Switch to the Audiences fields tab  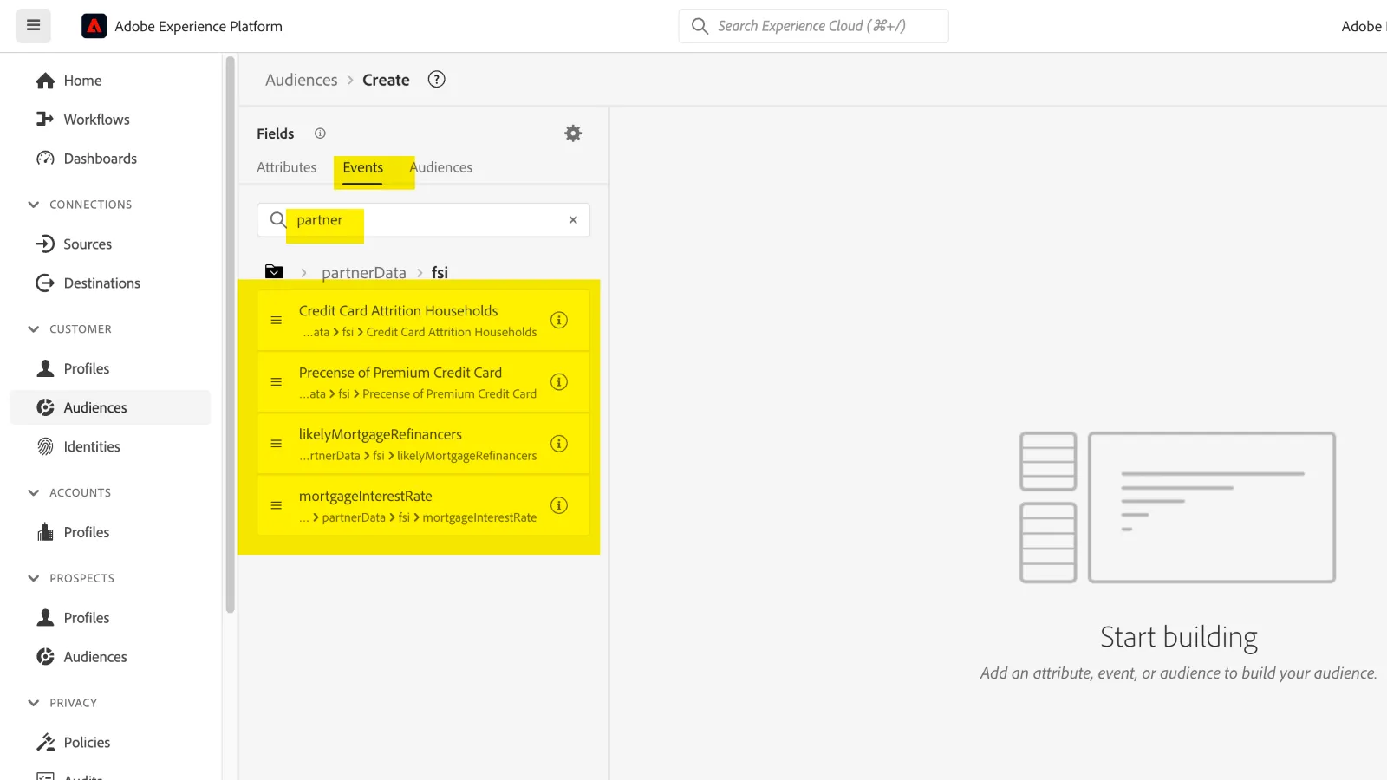[441, 167]
